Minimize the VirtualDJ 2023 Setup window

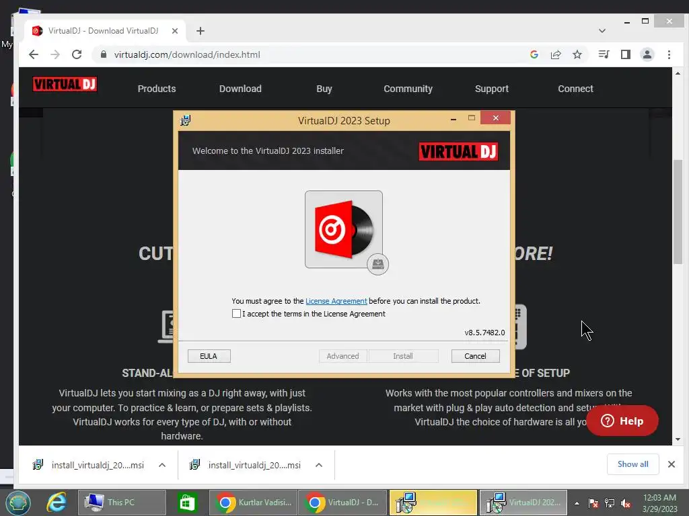pos(453,118)
